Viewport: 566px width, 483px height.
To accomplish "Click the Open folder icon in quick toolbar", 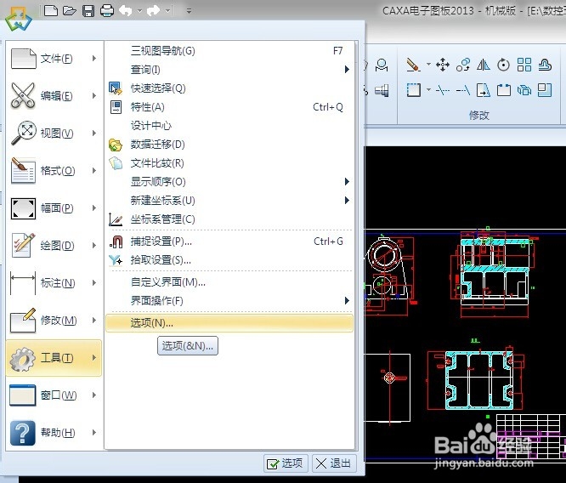I will pos(70,11).
